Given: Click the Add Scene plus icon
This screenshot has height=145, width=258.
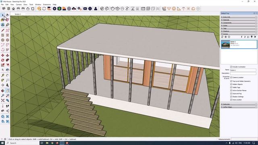Looking at the screenshot, I should [x=226, y=37].
